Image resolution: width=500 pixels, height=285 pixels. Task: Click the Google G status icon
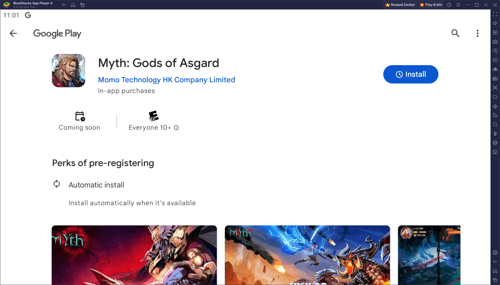pyautogui.click(x=28, y=15)
